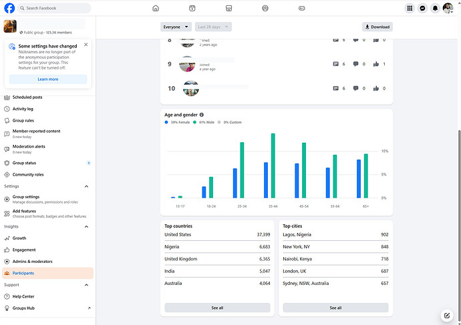The height and width of the screenshot is (325, 461).
Task: Click the Age and gender info icon
Action: click(202, 115)
